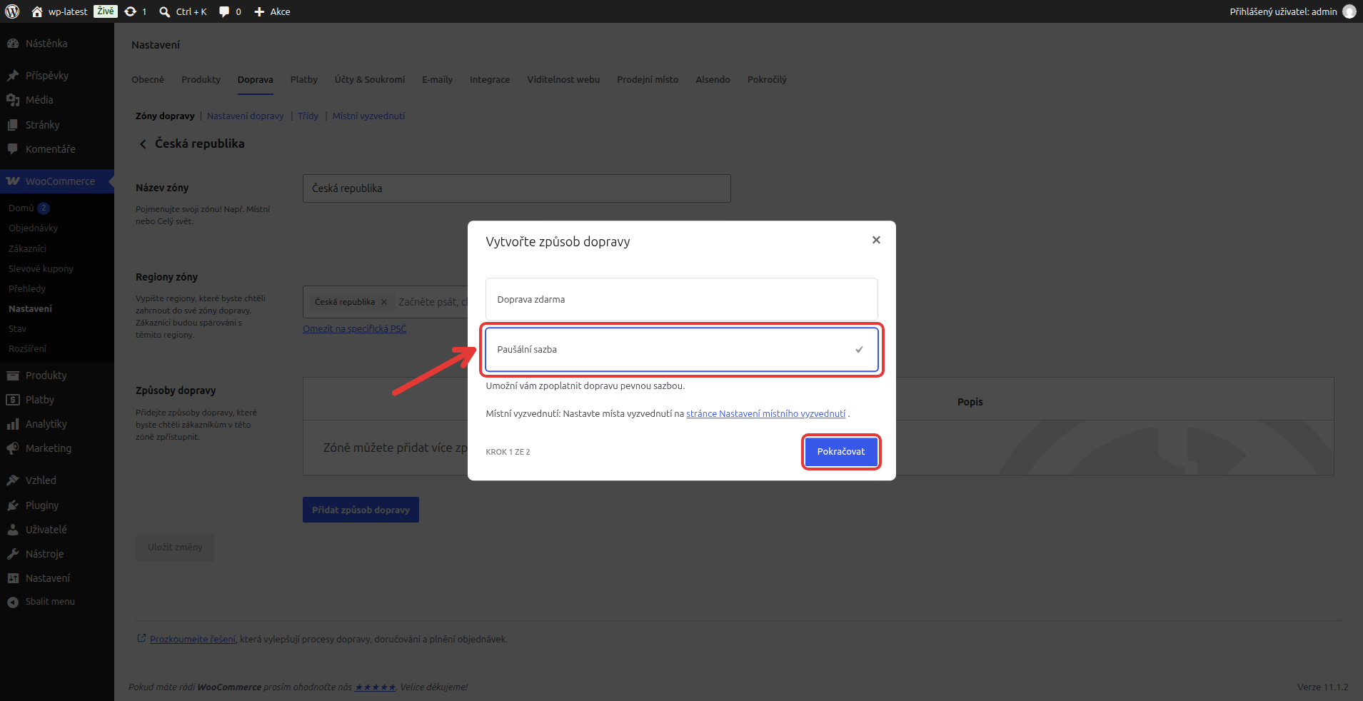
Task: Open Nástěnka dashboard icon in sidebar
Action: click(x=13, y=44)
